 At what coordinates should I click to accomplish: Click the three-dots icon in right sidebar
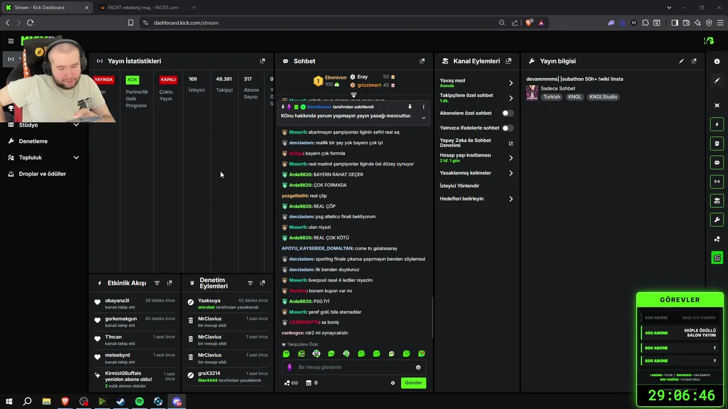click(717, 239)
